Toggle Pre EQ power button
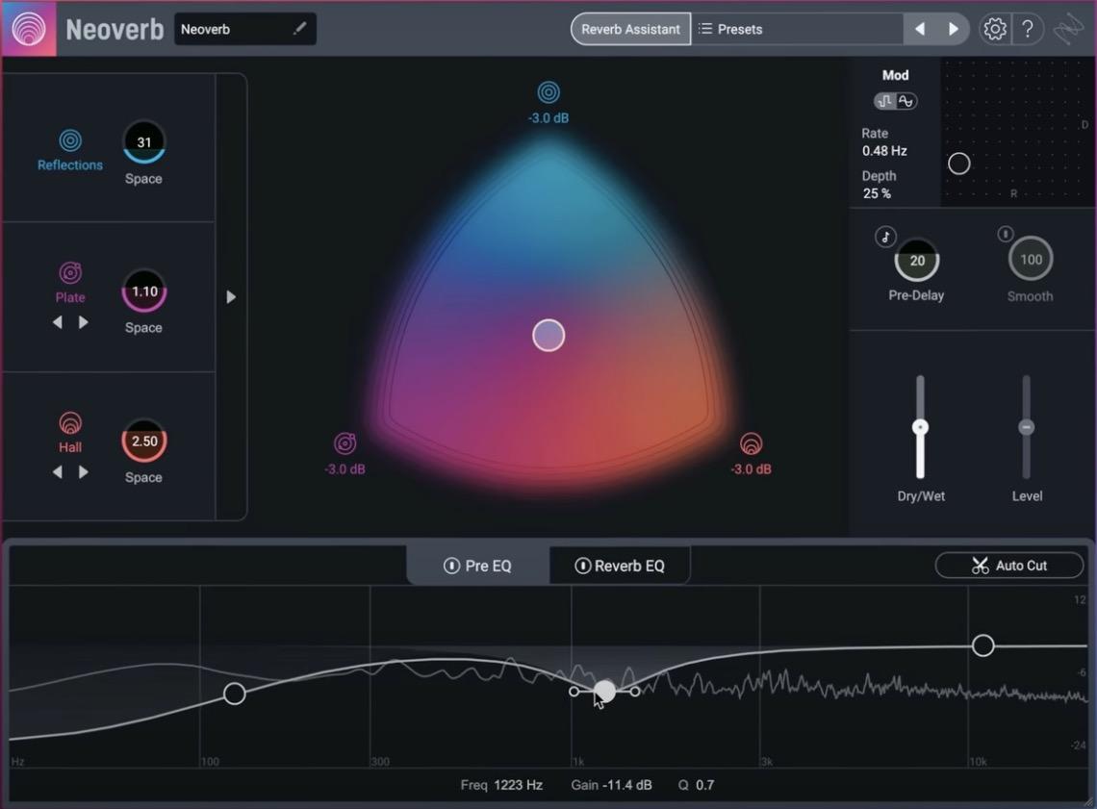The height and width of the screenshot is (809, 1097). 451,566
